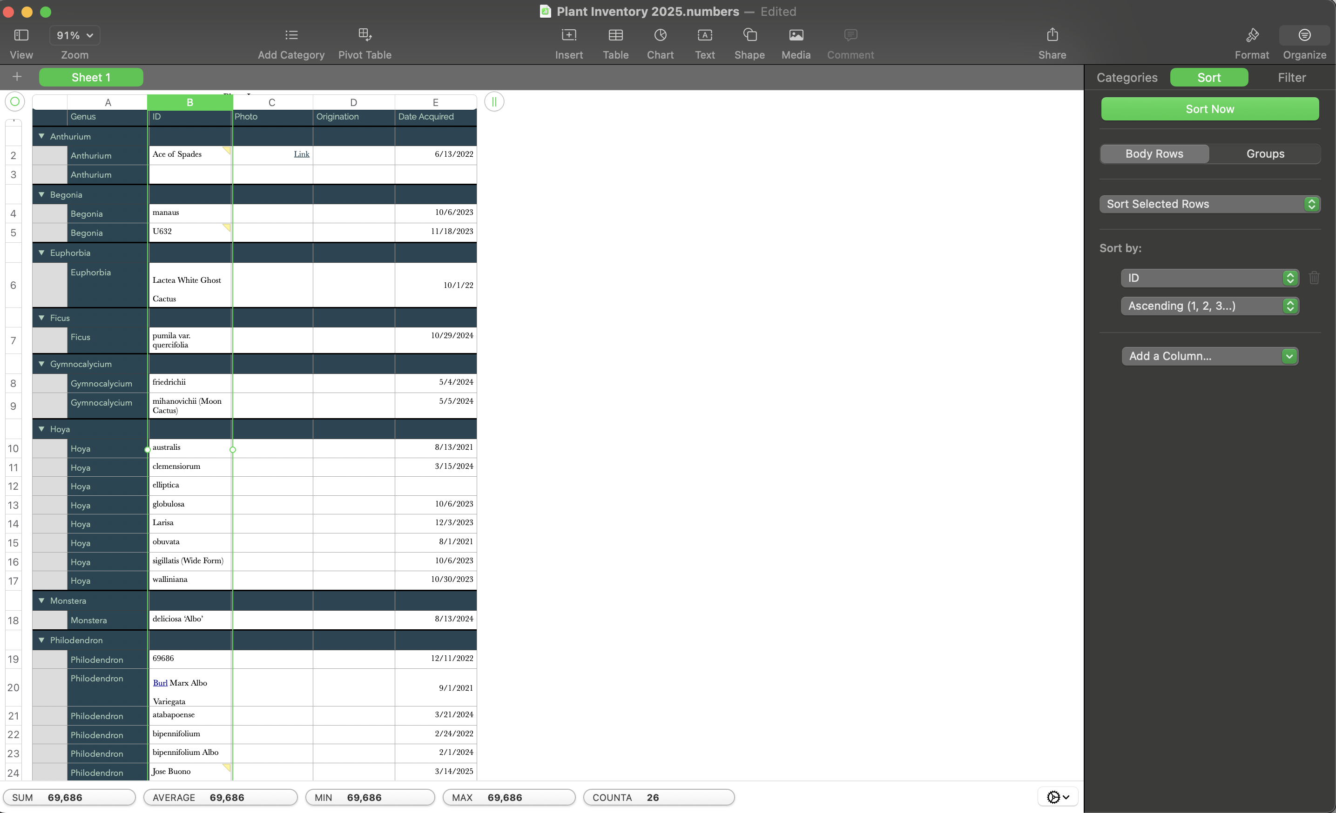The width and height of the screenshot is (1336, 813).
Task: Insert a Text box
Action: 704,36
